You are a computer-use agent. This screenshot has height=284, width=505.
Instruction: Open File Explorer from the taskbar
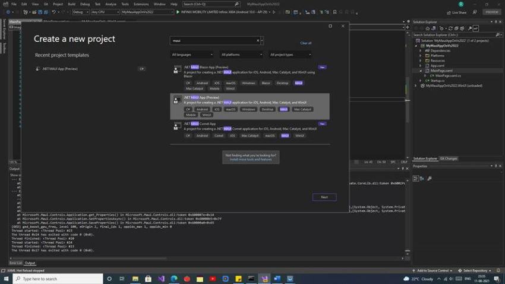[x=135, y=279]
